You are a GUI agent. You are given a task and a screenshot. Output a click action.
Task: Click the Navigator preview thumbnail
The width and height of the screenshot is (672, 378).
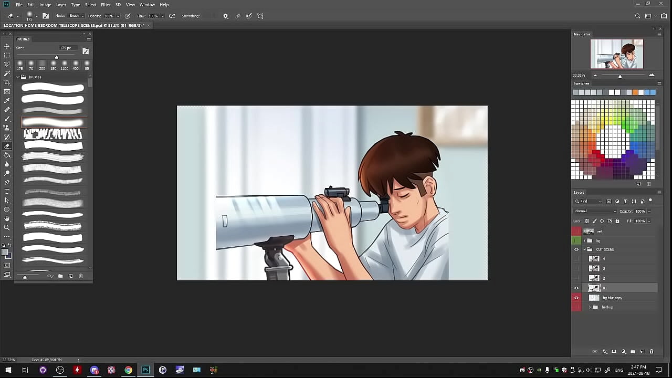coord(616,54)
